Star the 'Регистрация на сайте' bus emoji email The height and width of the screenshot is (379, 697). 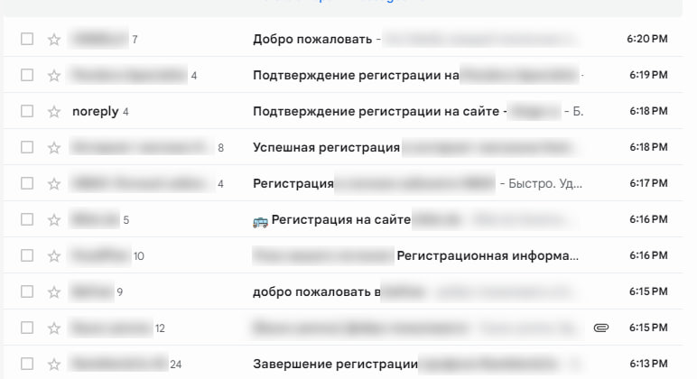click(x=54, y=219)
